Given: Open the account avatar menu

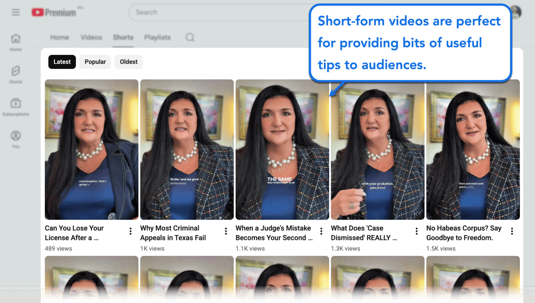Looking at the screenshot, I should pyautogui.click(x=516, y=13).
